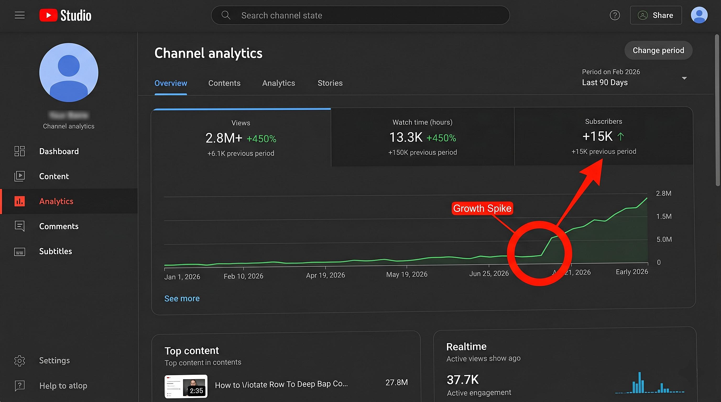
Task: Click the Share button
Action: pos(656,15)
